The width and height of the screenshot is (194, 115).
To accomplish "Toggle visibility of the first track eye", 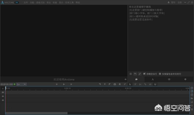I will (x=3, y=92).
